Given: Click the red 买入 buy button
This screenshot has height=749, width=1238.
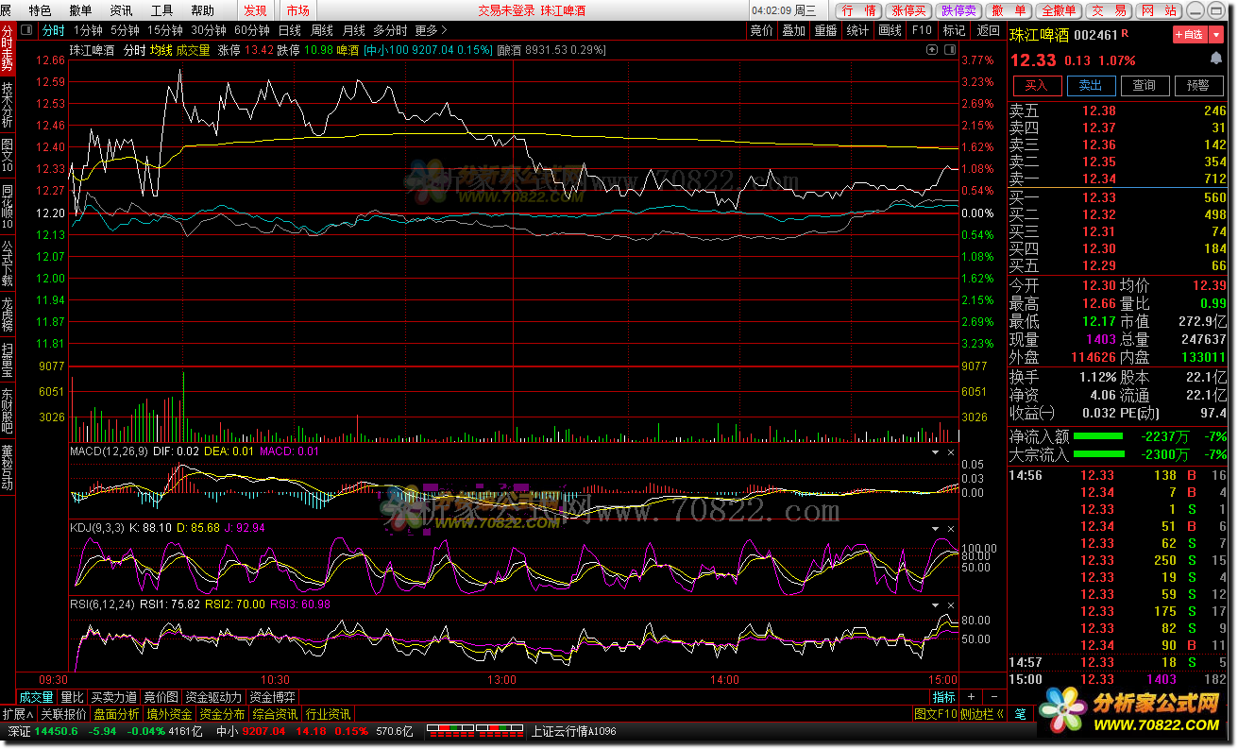Looking at the screenshot, I should (1037, 85).
